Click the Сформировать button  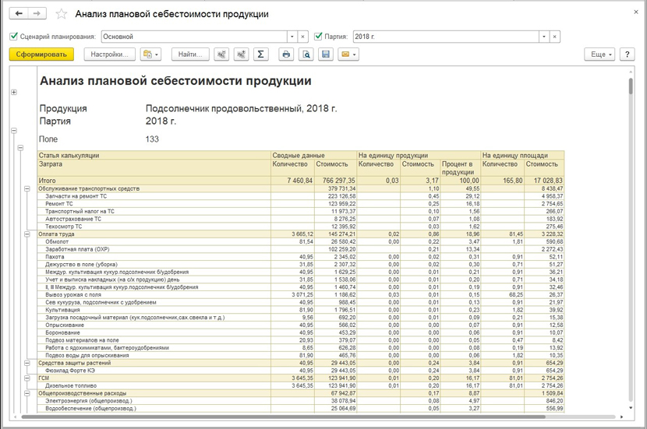(41, 55)
